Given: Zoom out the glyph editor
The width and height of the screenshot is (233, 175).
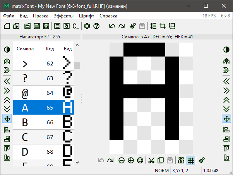Looking at the screenshot, I should (x=122, y=160).
